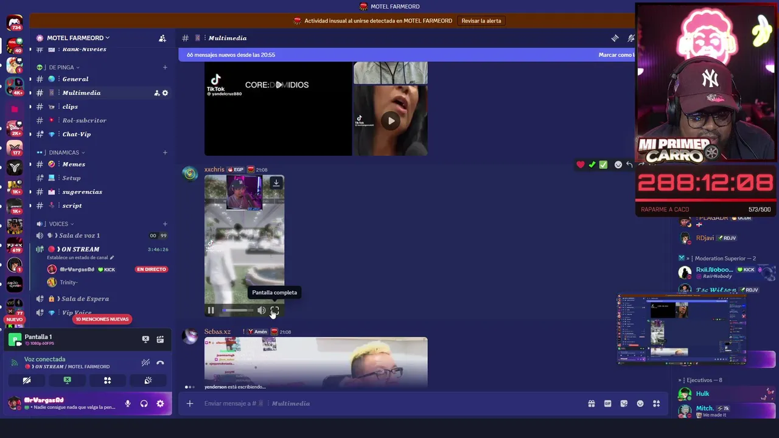Screen dimensions: 779x438
Task: React with the red heart emoji
Action: [x=581, y=164]
